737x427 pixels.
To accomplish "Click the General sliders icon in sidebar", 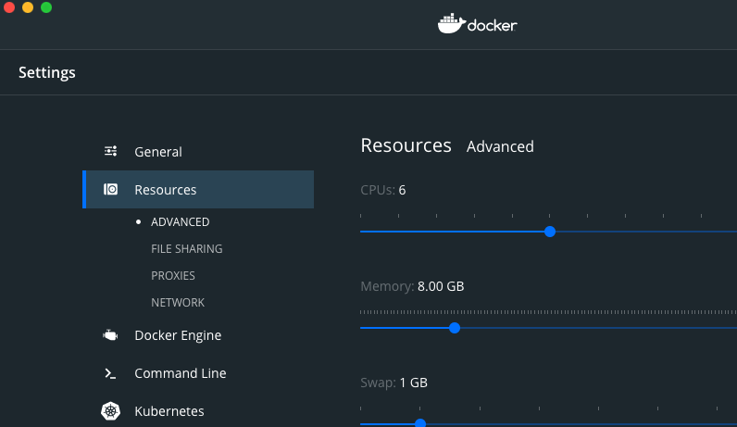I will click(x=110, y=151).
